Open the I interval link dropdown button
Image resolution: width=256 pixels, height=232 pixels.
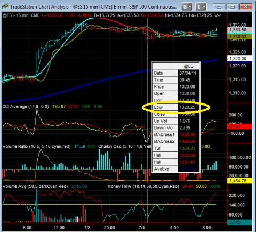click(x=201, y=7)
